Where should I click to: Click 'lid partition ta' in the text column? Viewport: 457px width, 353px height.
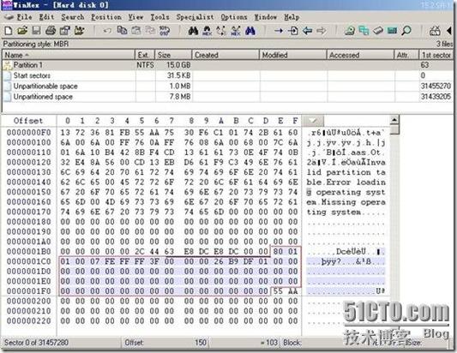coord(346,172)
